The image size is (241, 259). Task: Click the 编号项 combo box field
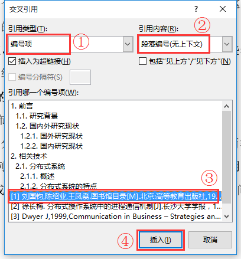66,44
